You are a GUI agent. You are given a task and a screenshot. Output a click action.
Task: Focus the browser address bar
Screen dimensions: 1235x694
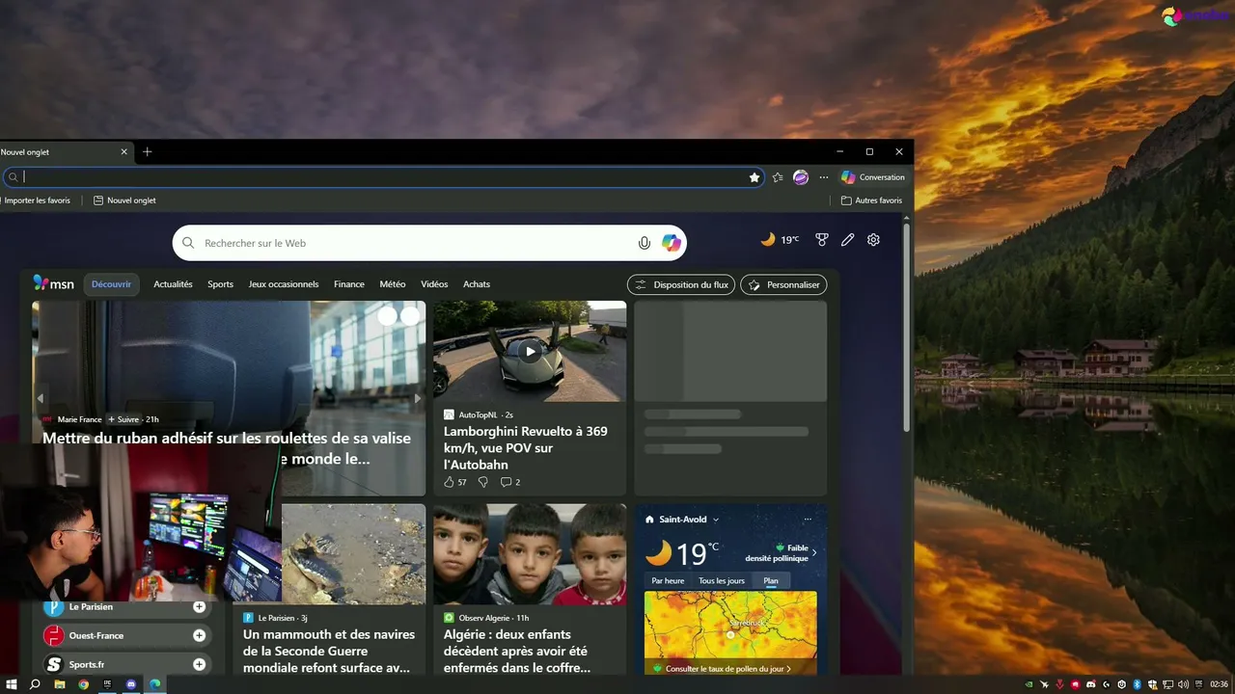coord(384,177)
